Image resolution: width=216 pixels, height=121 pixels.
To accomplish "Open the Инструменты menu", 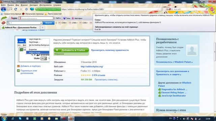I will [46, 5].
